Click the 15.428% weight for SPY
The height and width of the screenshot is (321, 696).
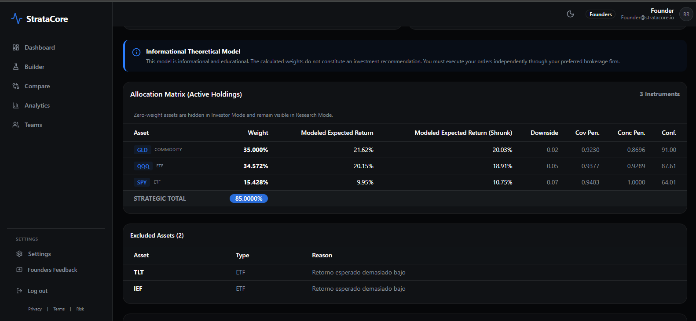pos(256,182)
